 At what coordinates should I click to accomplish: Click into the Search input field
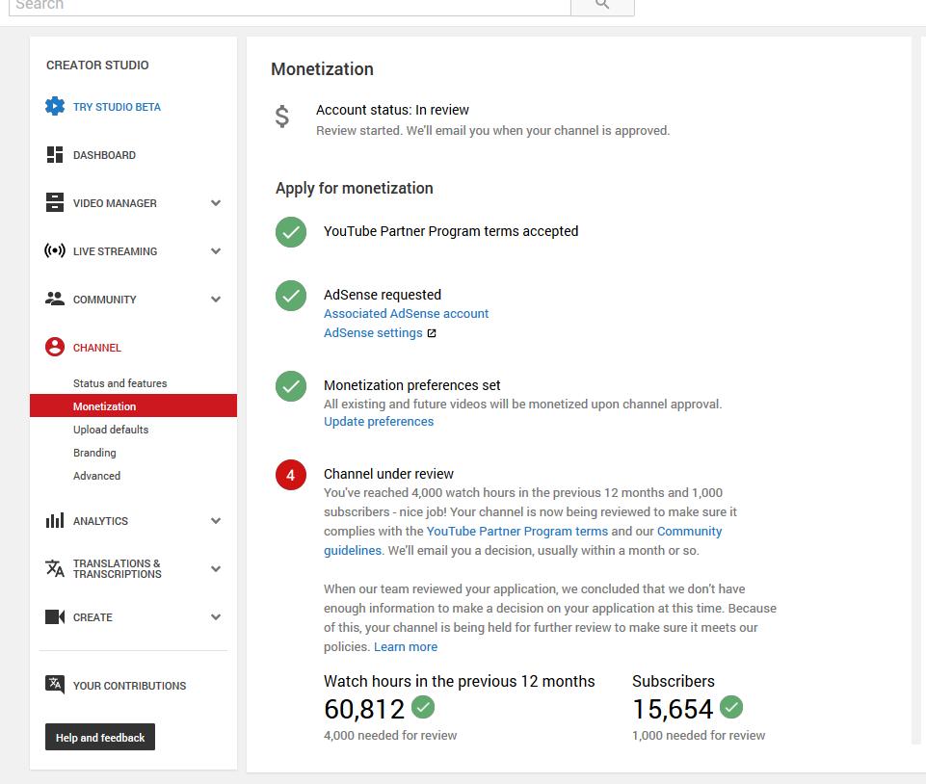[290, 6]
